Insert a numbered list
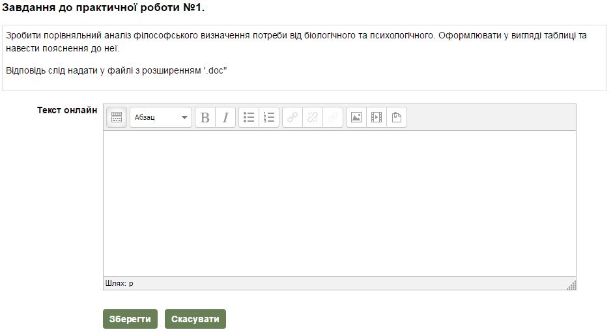 [269, 117]
